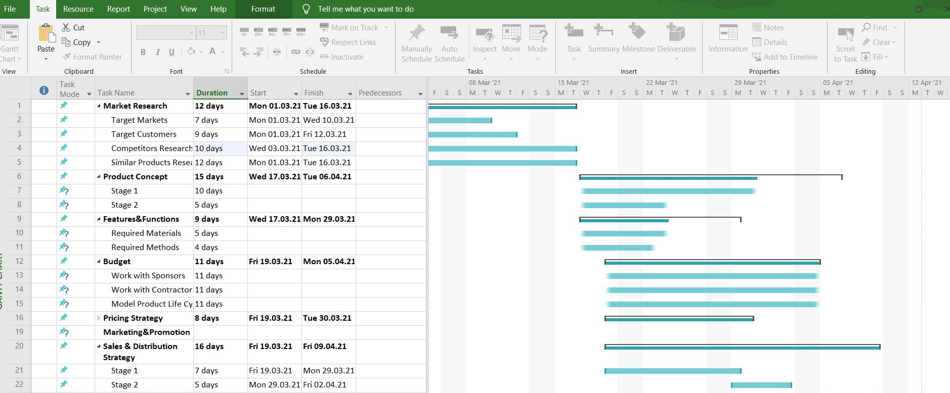Viewport: 950px width, 393px height.
Task: Toggle Inactivate for the task
Action: (342, 57)
